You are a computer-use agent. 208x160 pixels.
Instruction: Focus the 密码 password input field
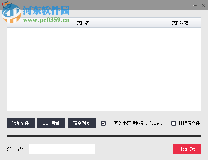coord(62,149)
